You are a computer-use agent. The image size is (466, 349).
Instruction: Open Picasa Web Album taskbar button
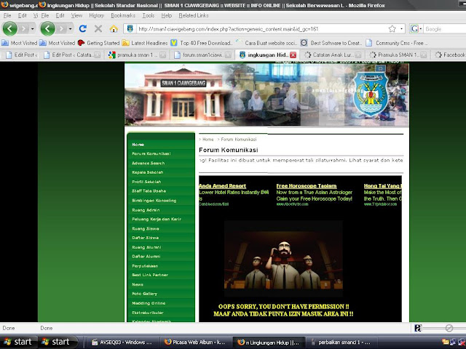195,342
